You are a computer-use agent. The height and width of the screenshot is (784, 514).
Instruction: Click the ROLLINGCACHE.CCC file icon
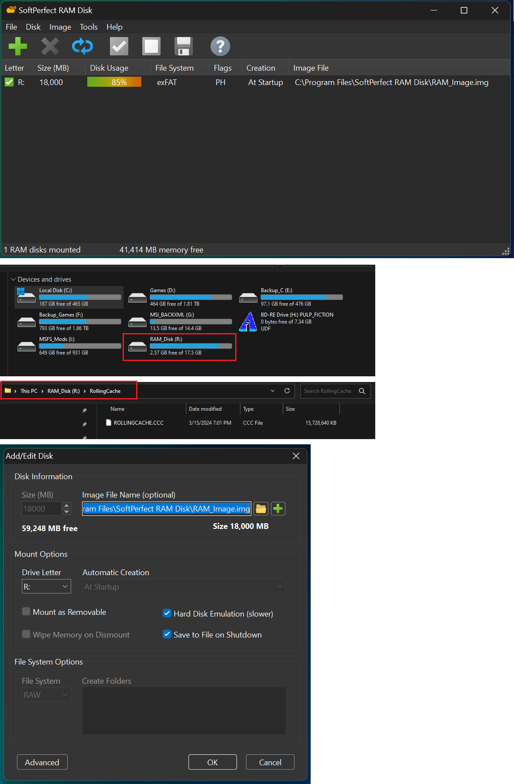tap(109, 423)
